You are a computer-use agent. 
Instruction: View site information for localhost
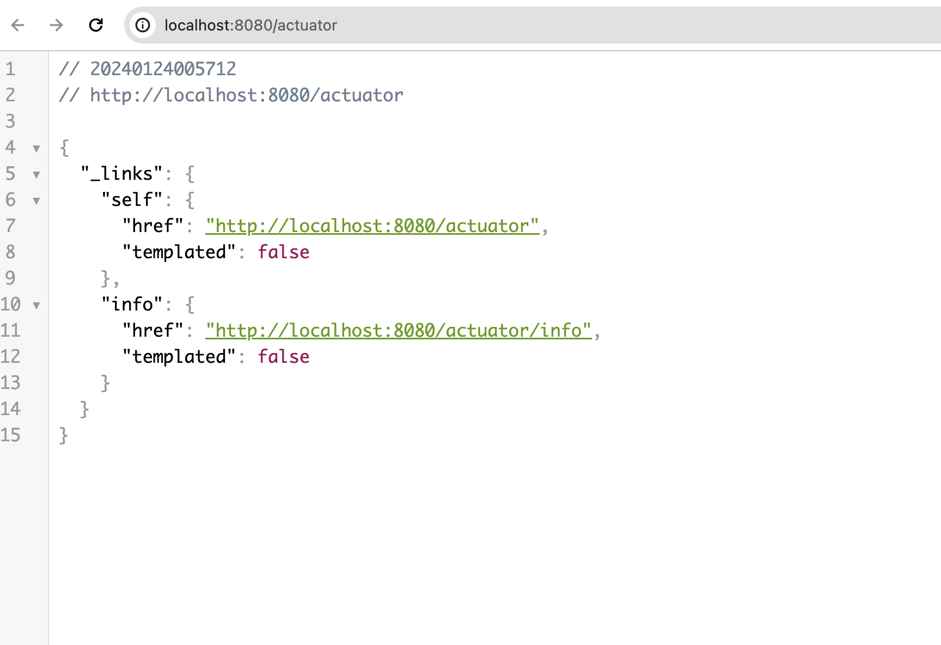(143, 25)
